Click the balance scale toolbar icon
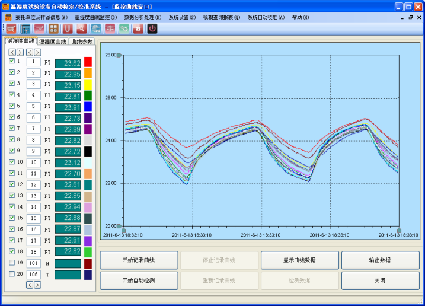Viewport: 425px width, 306px height. (110, 28)
